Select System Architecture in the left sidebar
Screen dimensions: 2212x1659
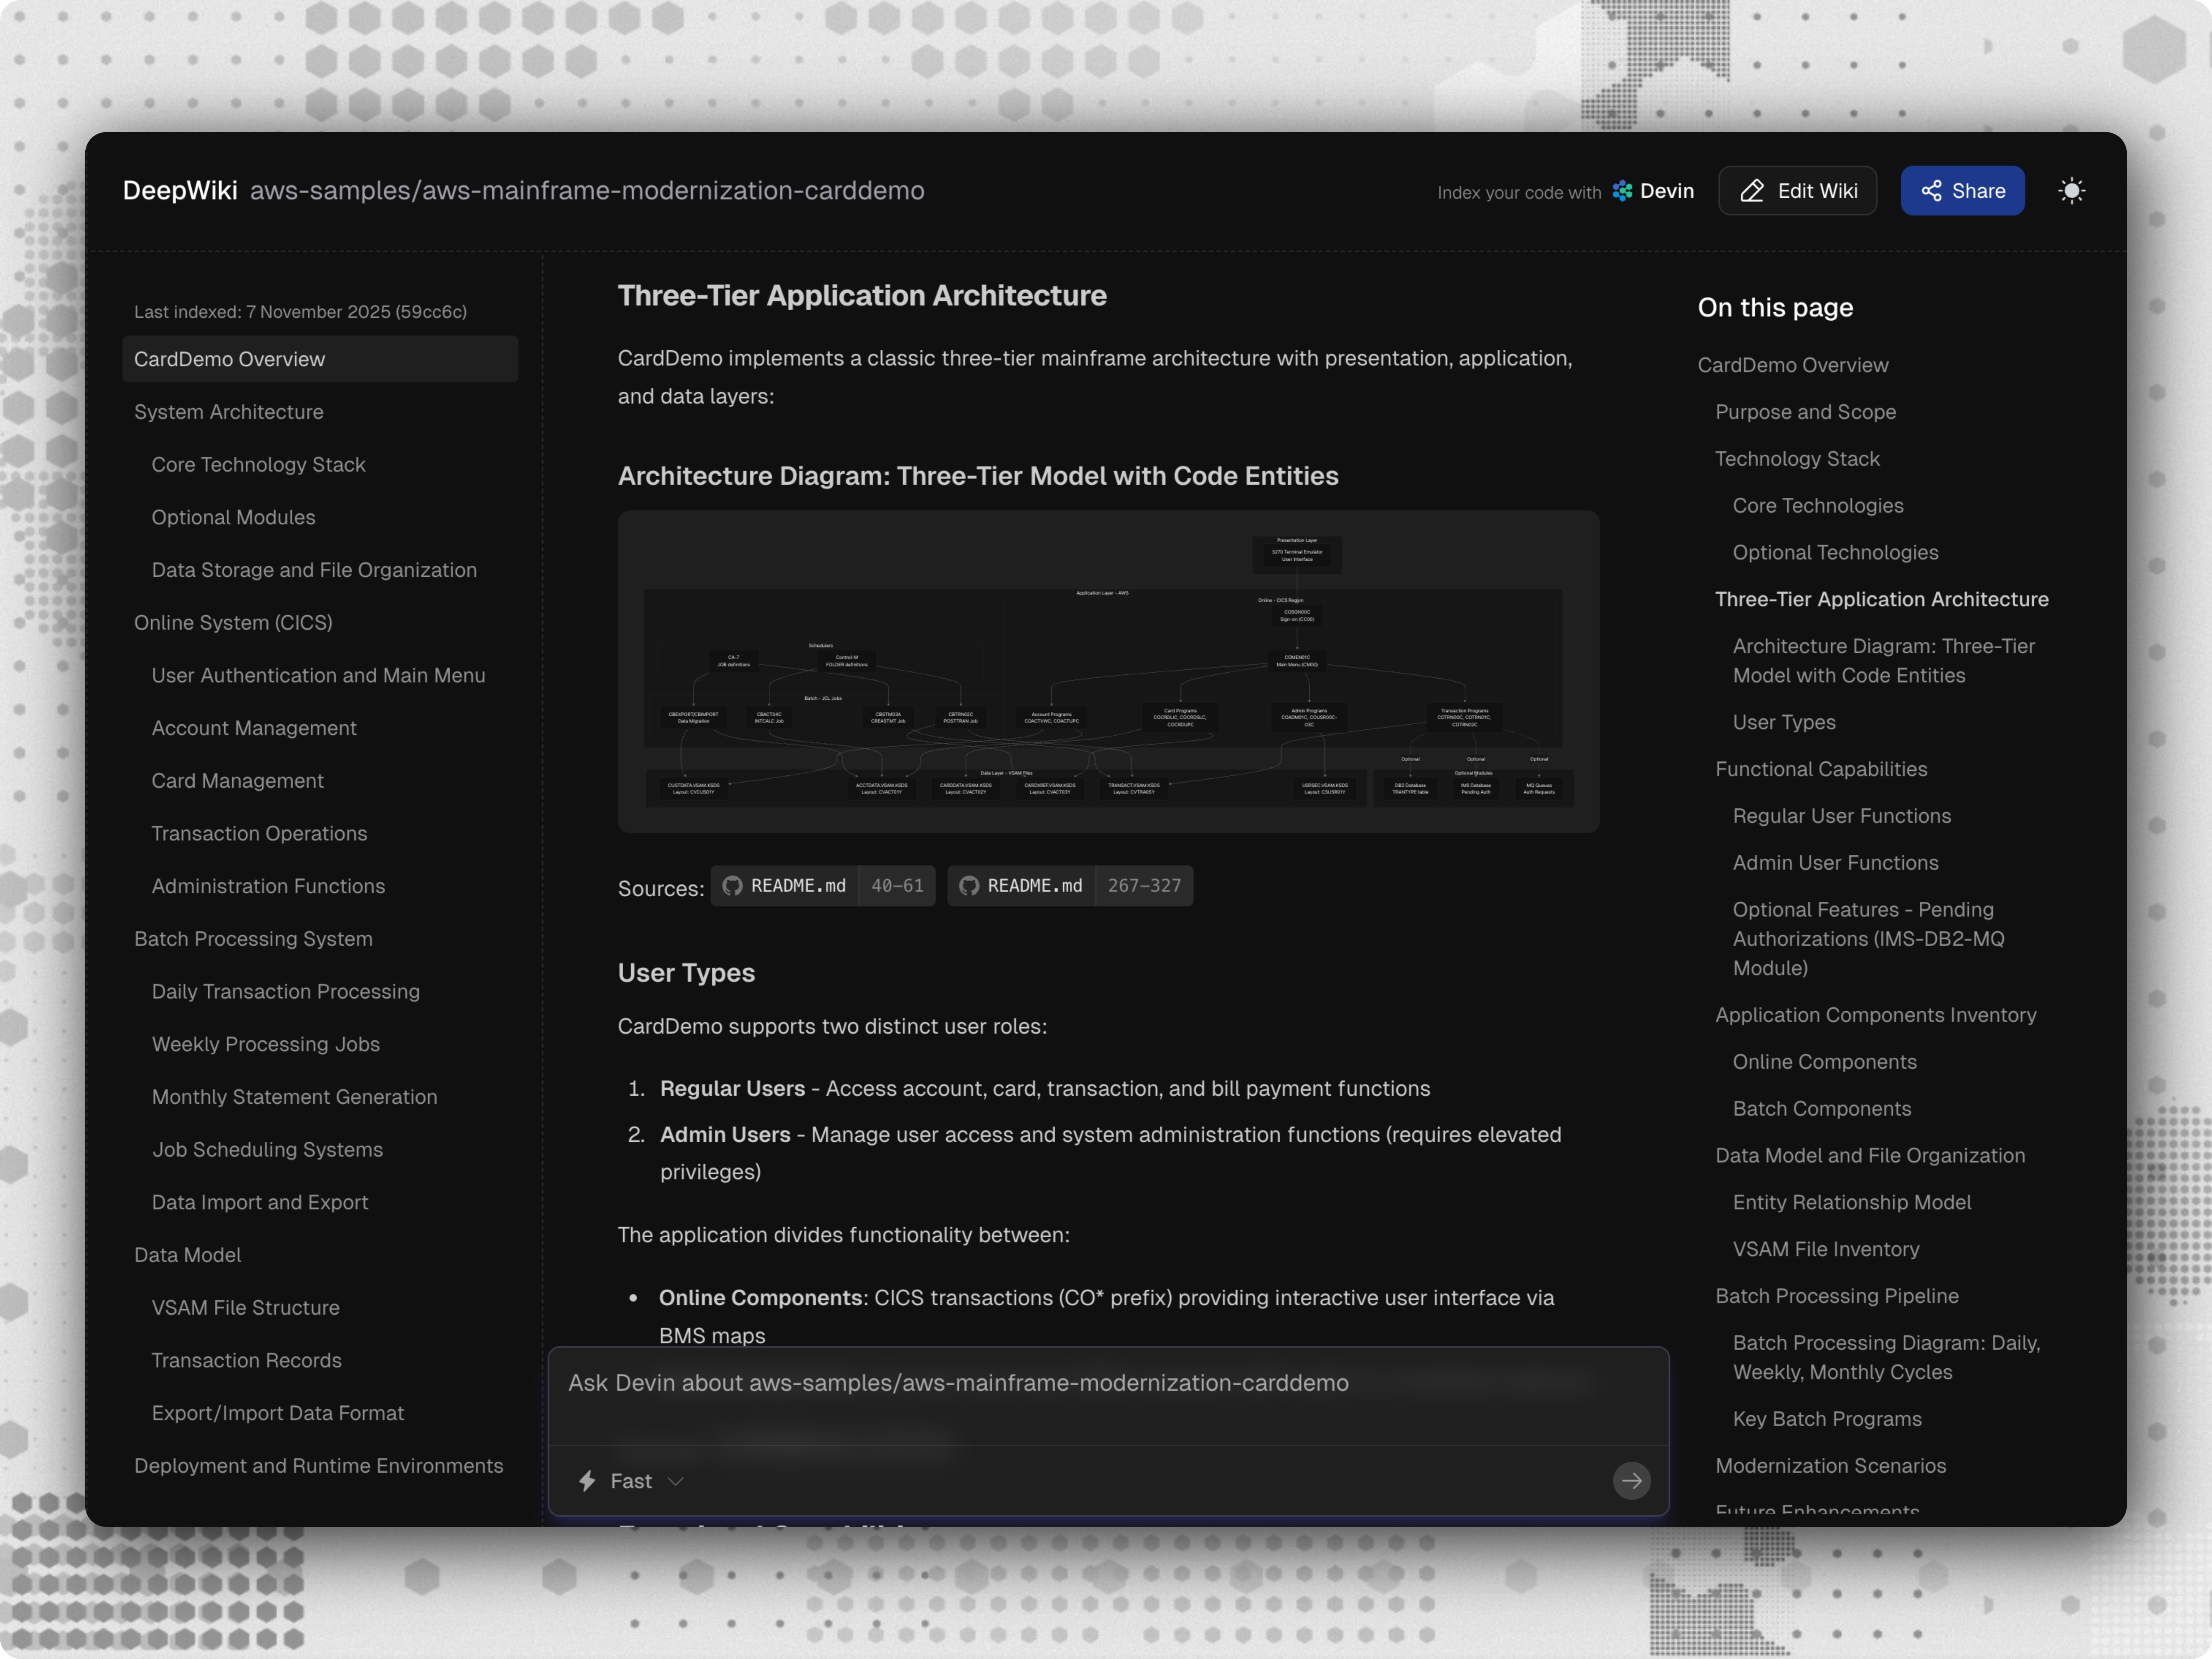pyautogui.click(x=229, y=412)
